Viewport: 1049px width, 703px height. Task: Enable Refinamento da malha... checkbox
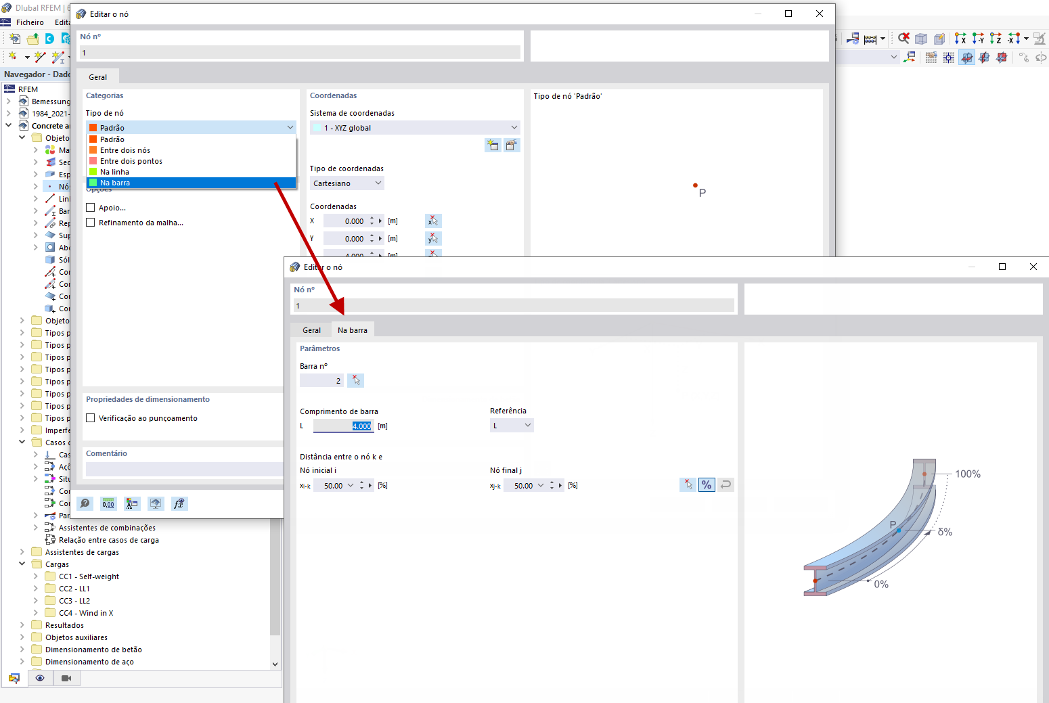[x=90, y=223]
